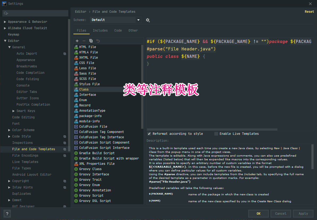Click the remove template minus icon
The image size is (317, 220).
click(x=84, y=41)
